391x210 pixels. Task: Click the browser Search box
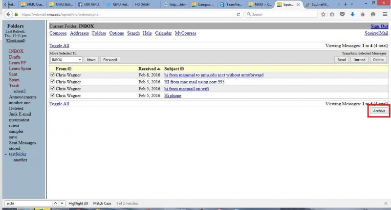point(281,15)
